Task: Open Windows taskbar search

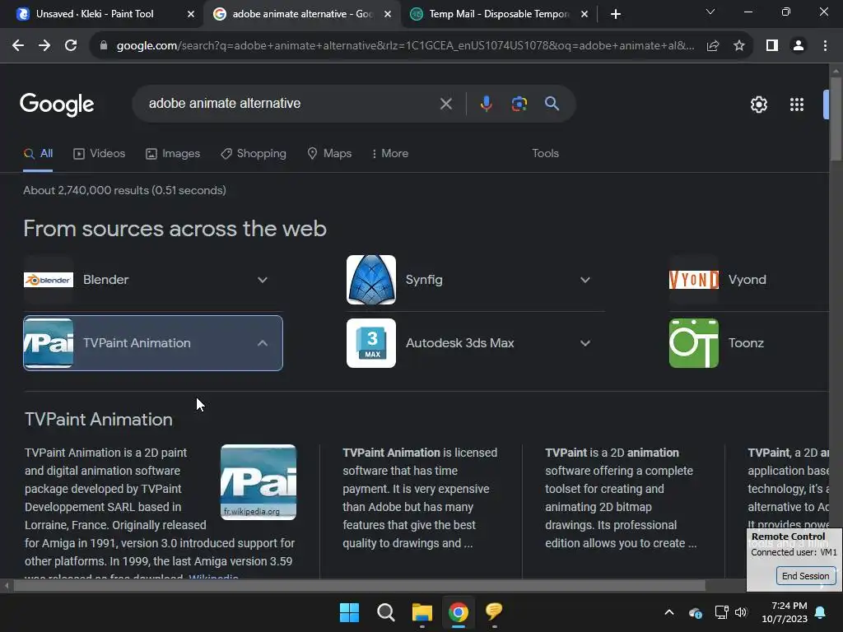Action: [x=385, y=612]
